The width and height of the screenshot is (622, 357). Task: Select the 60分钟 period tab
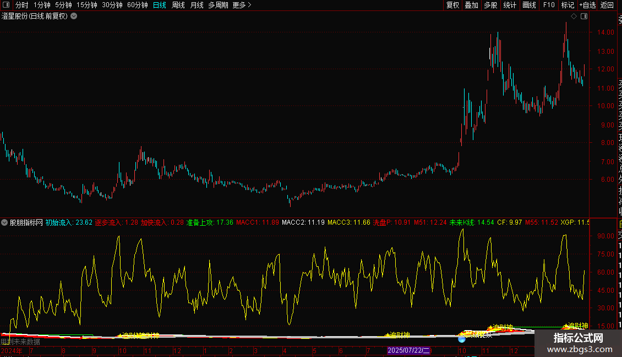pyautogui.click(x=138, y=5)
